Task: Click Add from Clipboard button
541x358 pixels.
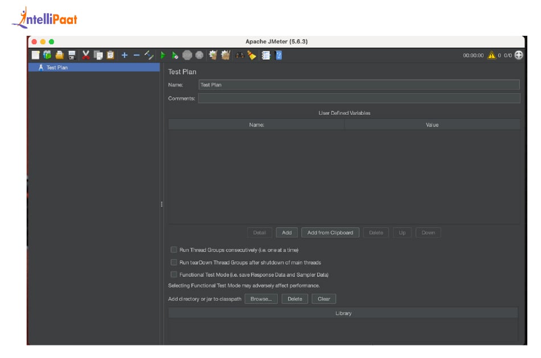Action: pyautogui.click(x=330, y=233)
